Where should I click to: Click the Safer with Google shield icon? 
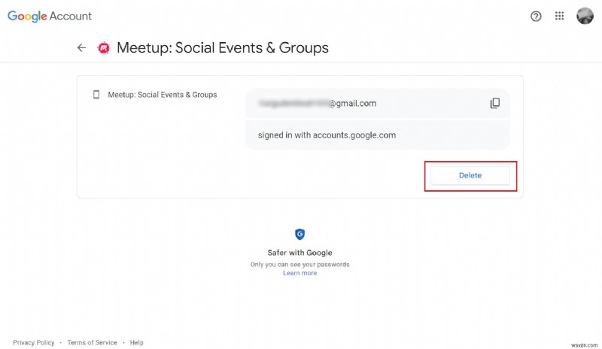tap(299, 234)
